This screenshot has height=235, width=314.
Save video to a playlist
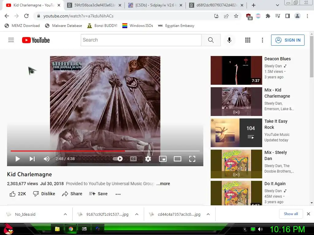[x=98, y=194]
